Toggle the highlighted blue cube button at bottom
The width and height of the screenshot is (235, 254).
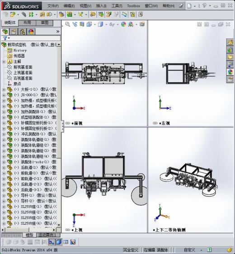pos(58,242)
